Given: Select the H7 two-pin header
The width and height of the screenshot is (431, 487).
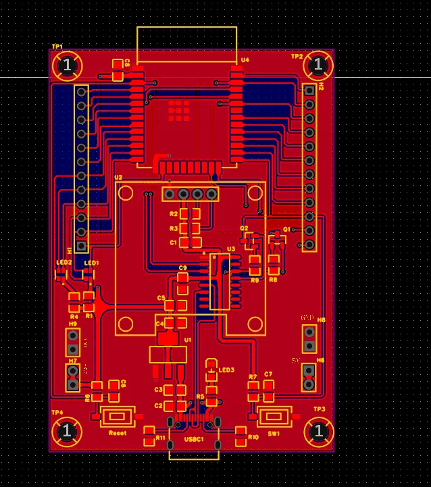Looking at the screenshot, I should click(73, 378).
